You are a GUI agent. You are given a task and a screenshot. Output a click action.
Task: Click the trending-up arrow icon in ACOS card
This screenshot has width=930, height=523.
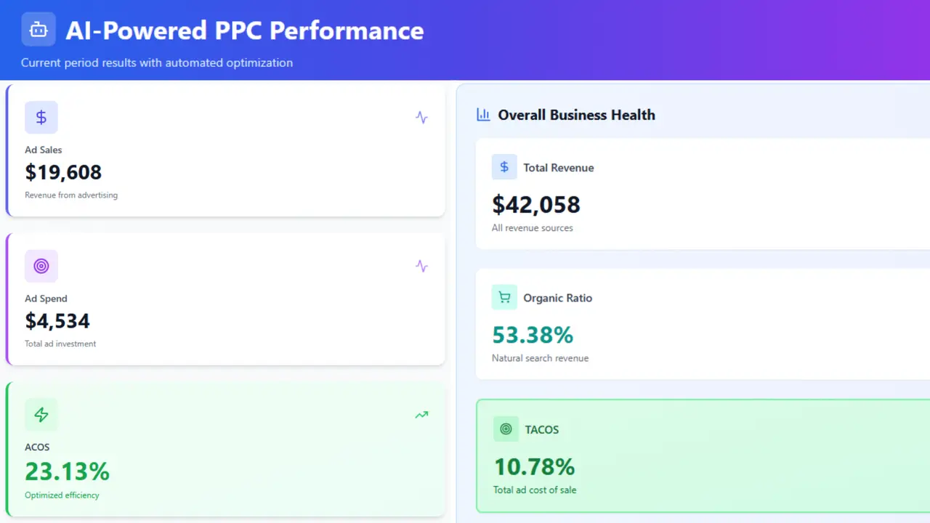421,415
